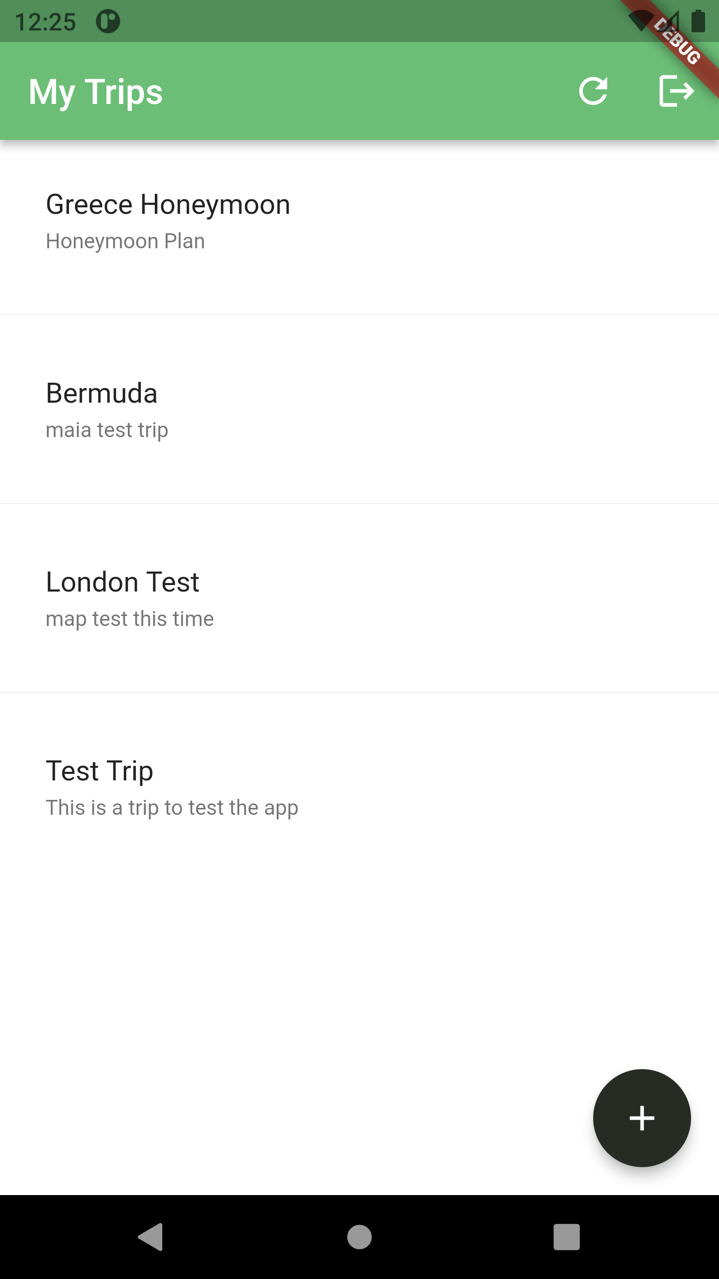Tap the notification icon beside the clock

pos(108,22)
